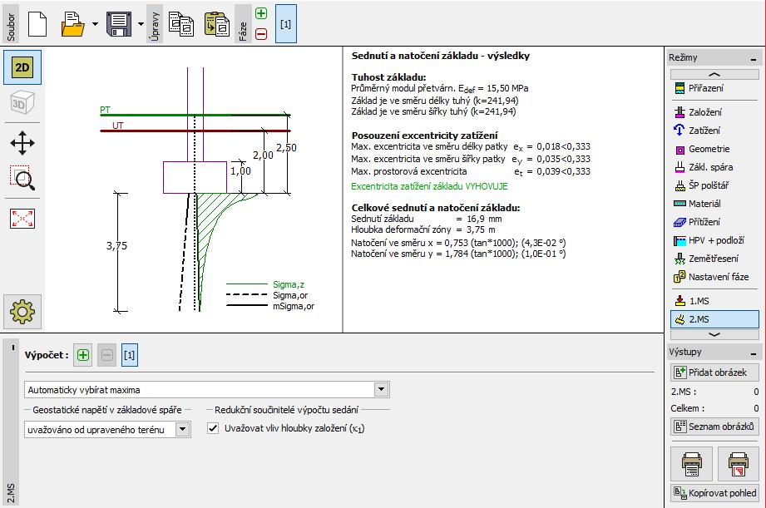Screen dimensions: 766x508
Task: Open the Zemětřesení mode
Action: 714,259
